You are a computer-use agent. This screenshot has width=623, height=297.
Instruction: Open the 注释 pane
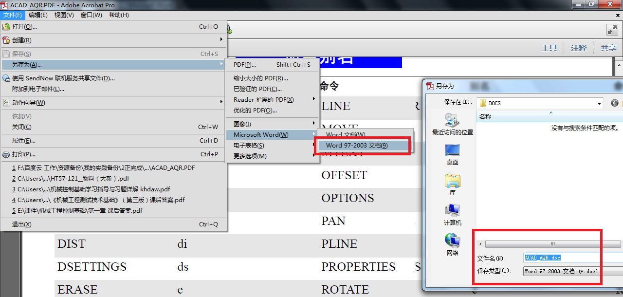click(x=579, y=48)
